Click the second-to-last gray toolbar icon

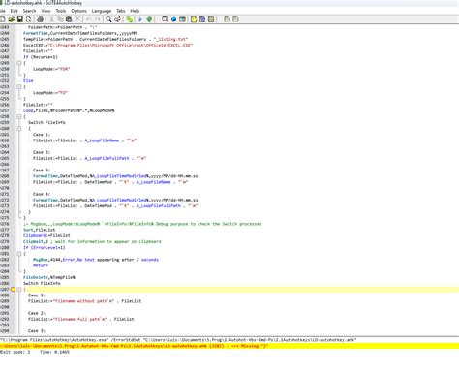tap(227, 19)
